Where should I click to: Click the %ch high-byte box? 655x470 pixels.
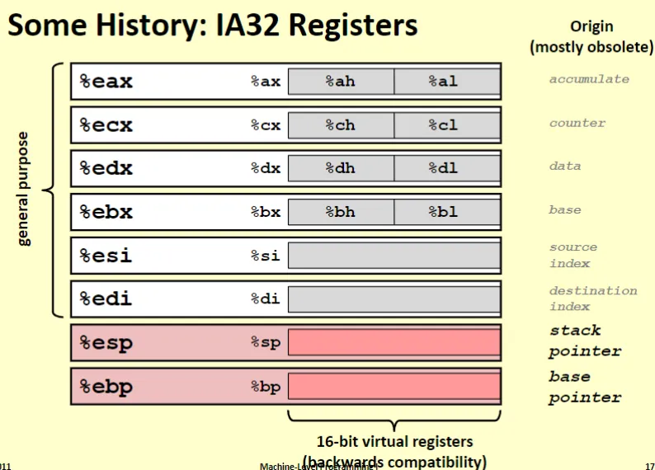(x=340, y=125)
